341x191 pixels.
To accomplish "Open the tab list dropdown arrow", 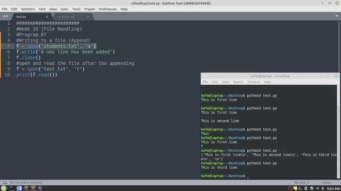I will 337,16.
